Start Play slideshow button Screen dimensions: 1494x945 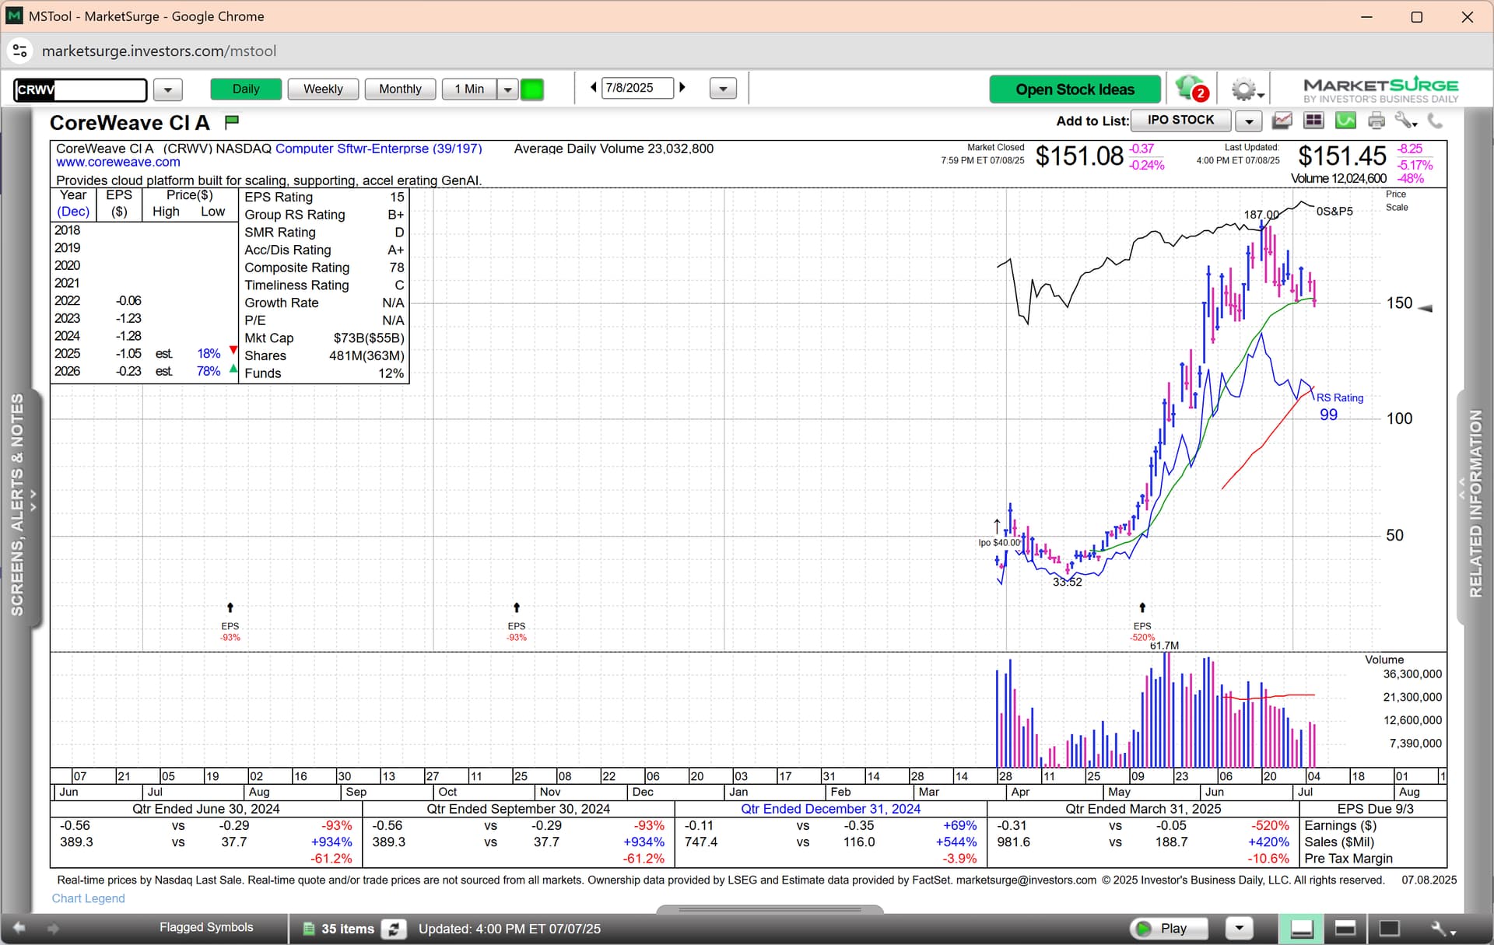point(1169,928)
